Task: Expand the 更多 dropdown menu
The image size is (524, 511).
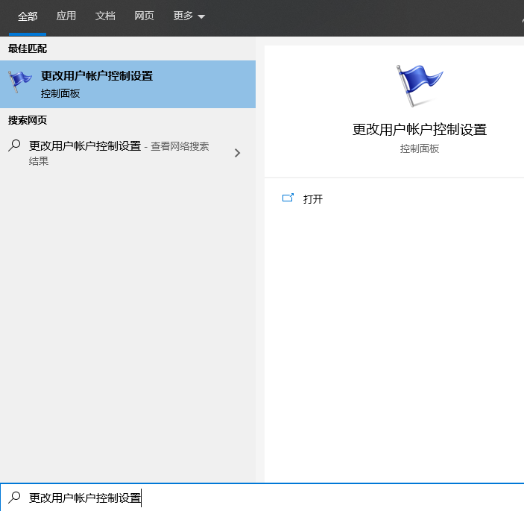Action: click(x=189, y=16)
